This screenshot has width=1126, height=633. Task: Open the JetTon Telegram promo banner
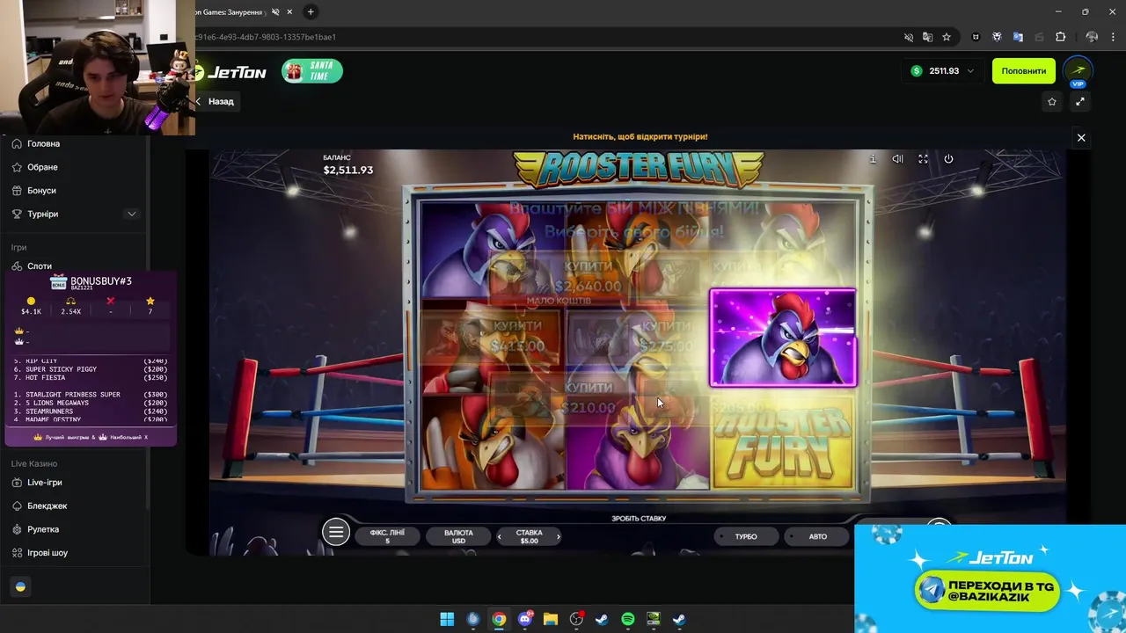[990, 578]
